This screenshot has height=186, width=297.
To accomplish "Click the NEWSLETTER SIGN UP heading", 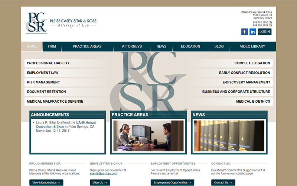I will pyautogui.click(x=107, y=164).
